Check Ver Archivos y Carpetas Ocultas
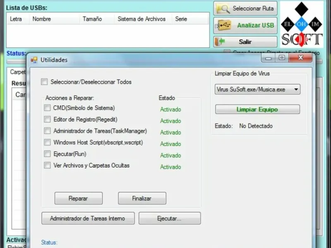Viewport: 331px width, 248px height. coord(47,165)
